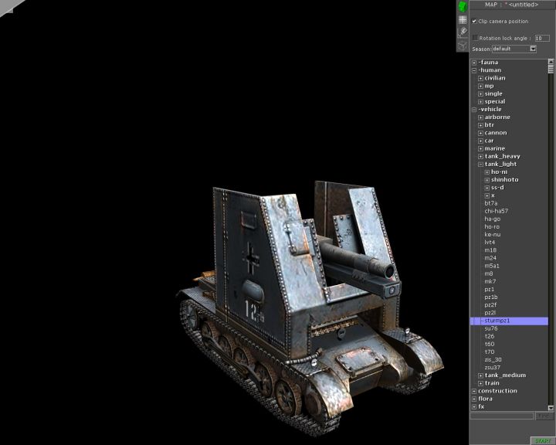Select the green entity mode icon
Image resolution: width=556 pixels, height=445 pixels.
click(463, 6)
